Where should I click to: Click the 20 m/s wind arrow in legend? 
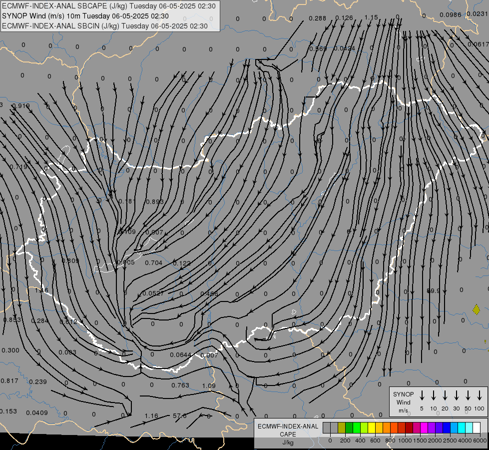pos(445,395)
